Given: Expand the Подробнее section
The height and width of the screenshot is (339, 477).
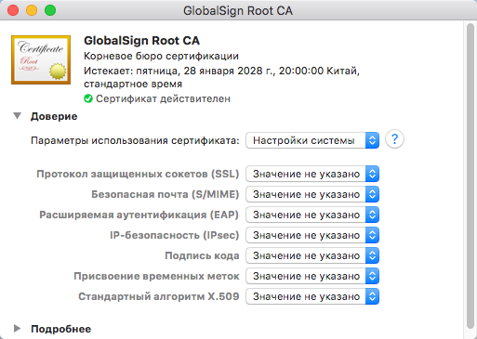Looking at the screenshot, I should click(x=18, y=329).
